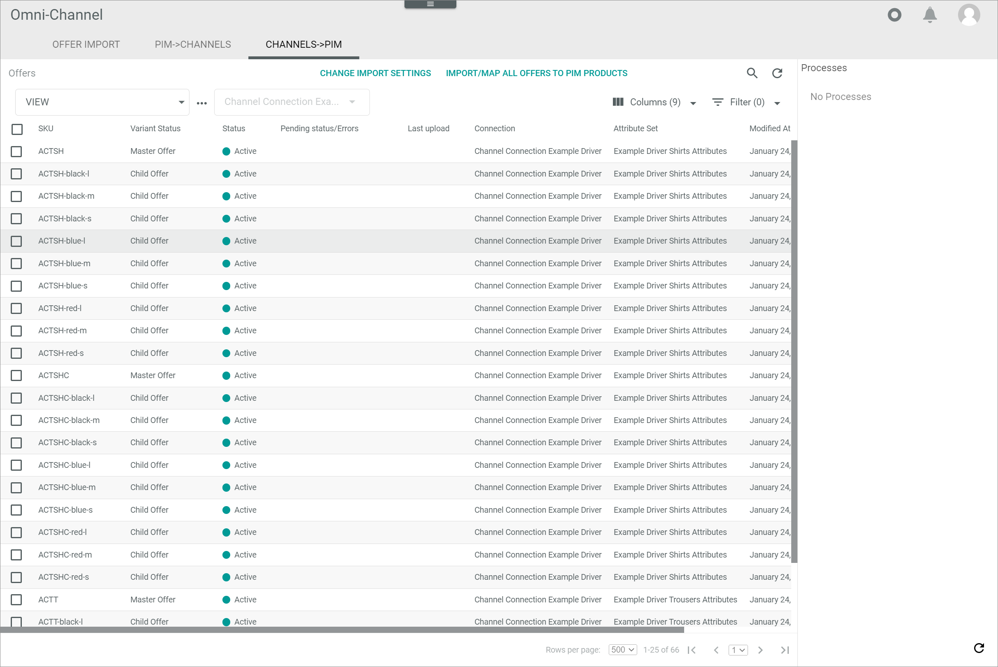
Task: Select the ACTSH-black-m SKU cell
Action: pyautogui.click(x=66, y=196)
